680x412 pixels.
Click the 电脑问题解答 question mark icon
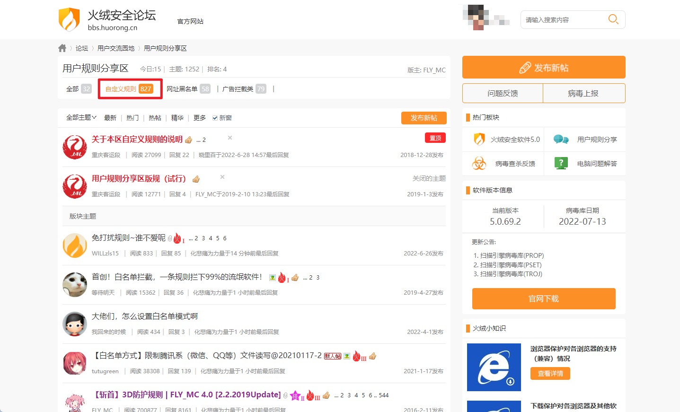click(561, 163)
